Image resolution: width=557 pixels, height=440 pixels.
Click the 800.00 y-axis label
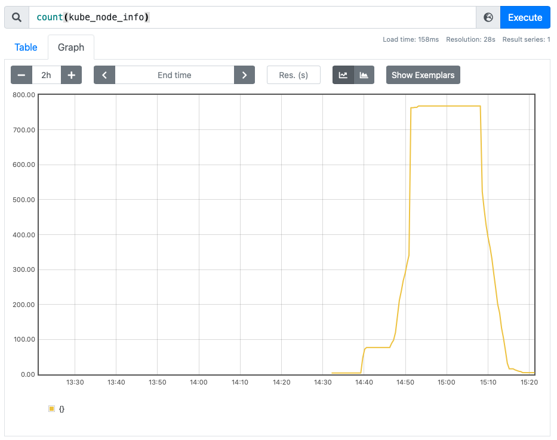(24, 95)
